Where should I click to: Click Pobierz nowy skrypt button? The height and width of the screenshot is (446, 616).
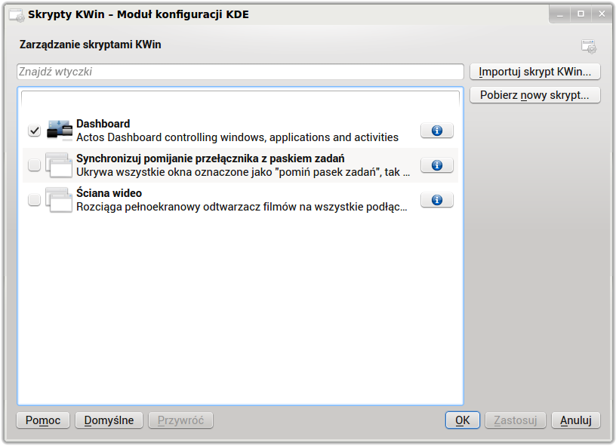pyautogui.click(x=534, y=95)
